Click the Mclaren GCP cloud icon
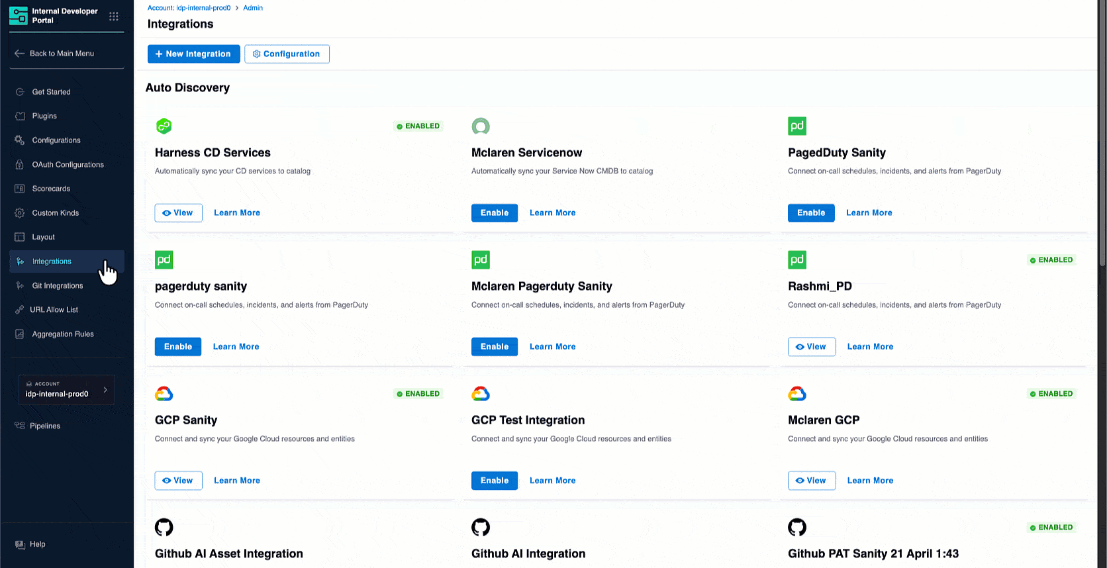Screen dimensions: 1107x568 click(797, 394)
